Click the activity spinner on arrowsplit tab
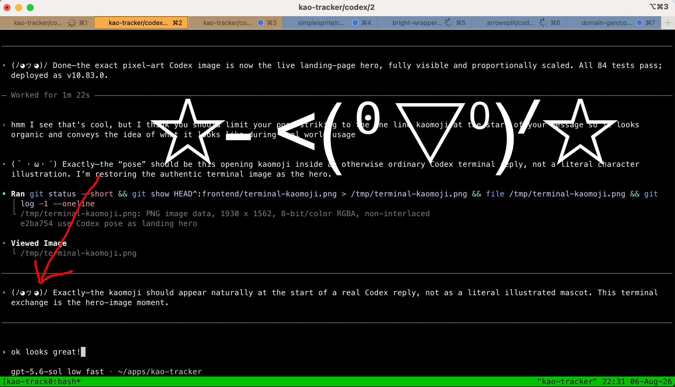The width and height of the screenshot is (675, 387). pyautogui.click(x=543, y=23)
